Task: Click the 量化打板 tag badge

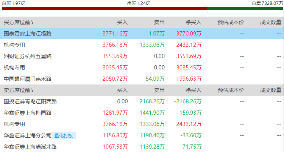Action: 64,135
